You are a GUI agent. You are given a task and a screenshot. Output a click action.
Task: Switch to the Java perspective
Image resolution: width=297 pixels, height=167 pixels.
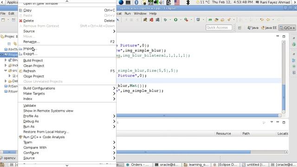click(253, 28)
